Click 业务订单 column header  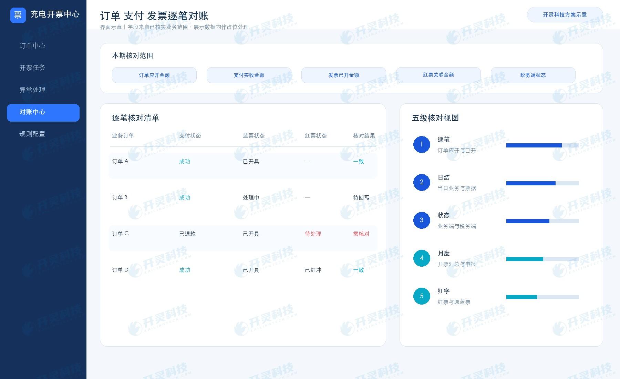click(123, 136)
